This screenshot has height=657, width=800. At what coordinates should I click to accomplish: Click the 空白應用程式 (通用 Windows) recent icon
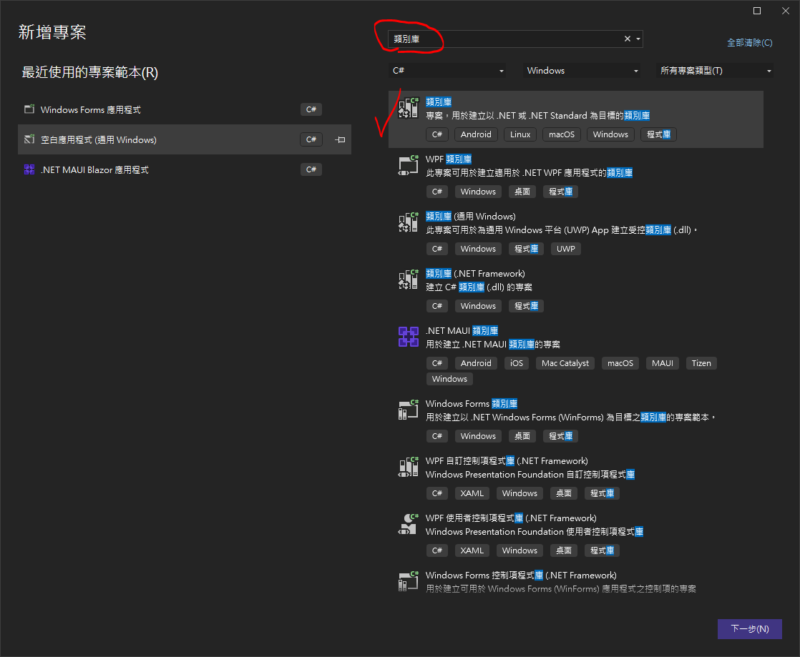tap(29, 139)
